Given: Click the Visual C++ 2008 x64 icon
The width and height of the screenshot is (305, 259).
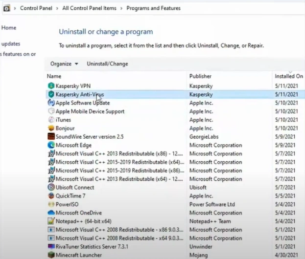Looking at the screenshot, I should pyautogui.click(x=51, y=238).
